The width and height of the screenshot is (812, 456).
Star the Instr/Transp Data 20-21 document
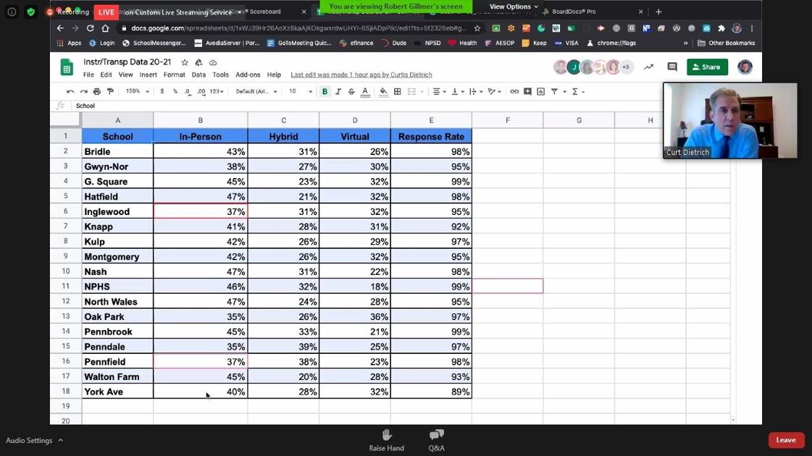click(185, 63)
